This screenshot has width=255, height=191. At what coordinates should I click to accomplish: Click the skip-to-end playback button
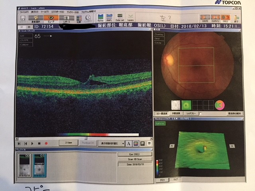pyautogui.click(x=19, y=144)
